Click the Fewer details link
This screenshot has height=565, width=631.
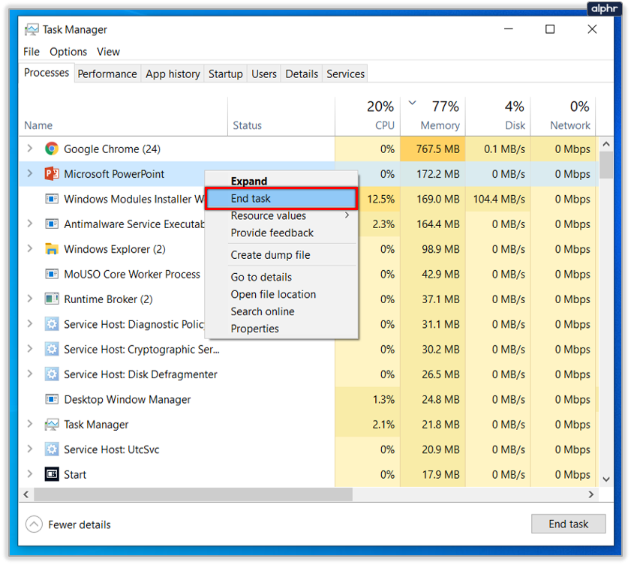click(80, 524)
